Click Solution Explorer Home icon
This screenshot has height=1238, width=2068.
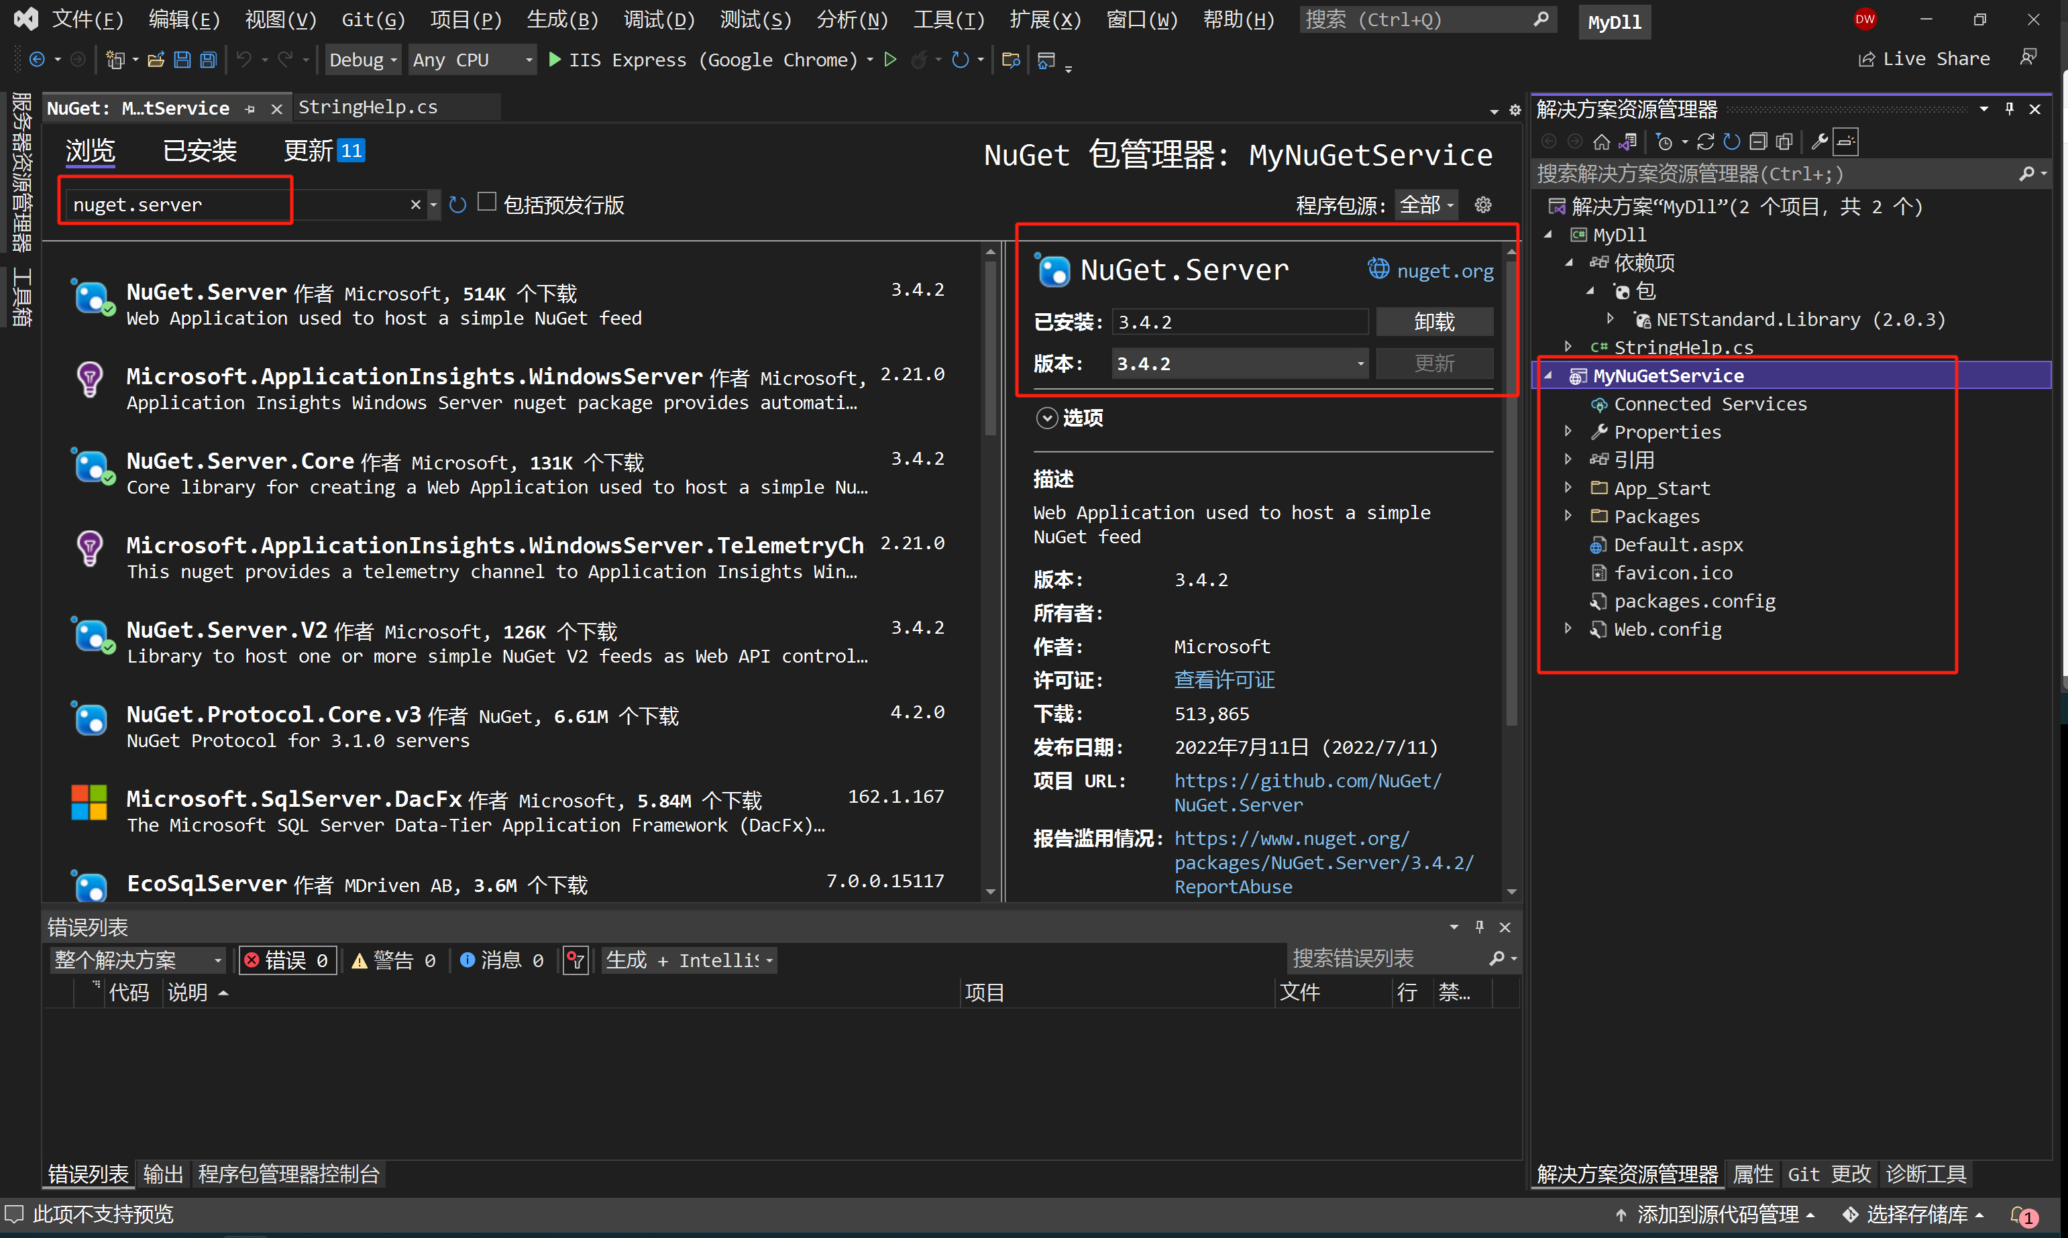tap(1601, 142)
